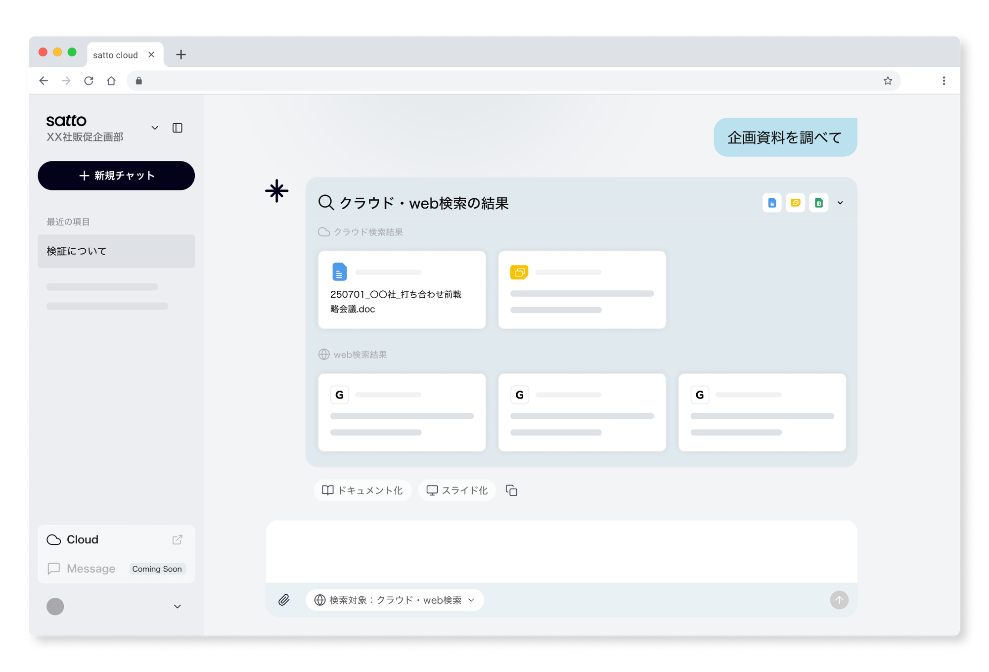The height and width of the screenshot is (672, 989).
Task: Expand the user account menu chevron
Action: 177,606
